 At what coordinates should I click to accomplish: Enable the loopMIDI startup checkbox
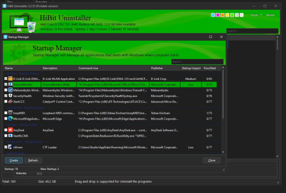point(6,113)
